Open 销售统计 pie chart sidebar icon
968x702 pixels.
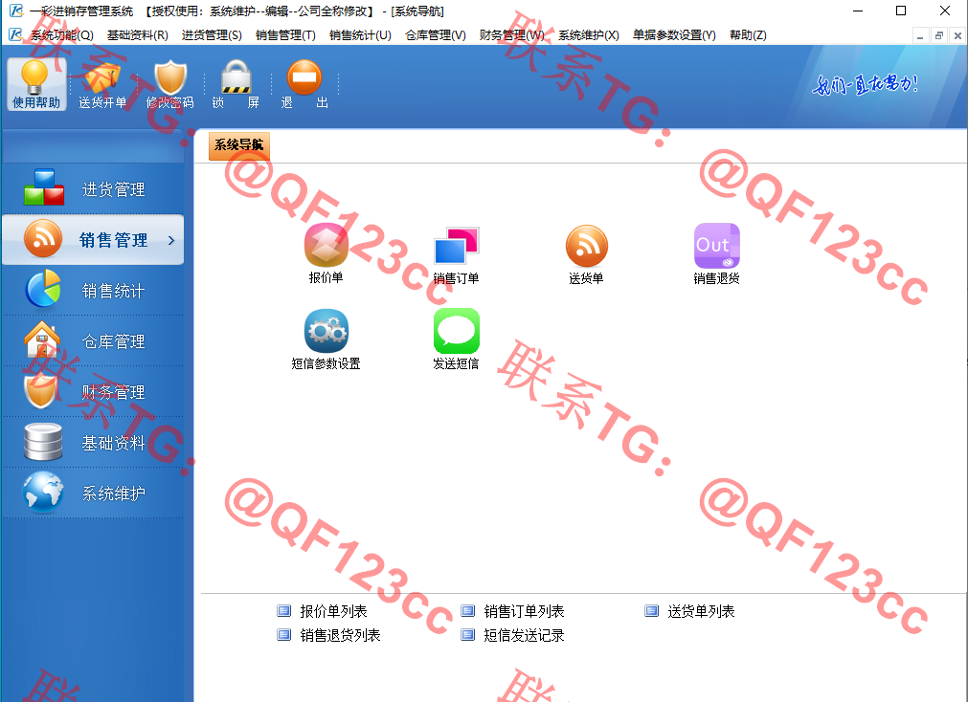coord(42,289)
